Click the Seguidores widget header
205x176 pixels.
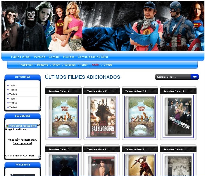click(23, 116)
